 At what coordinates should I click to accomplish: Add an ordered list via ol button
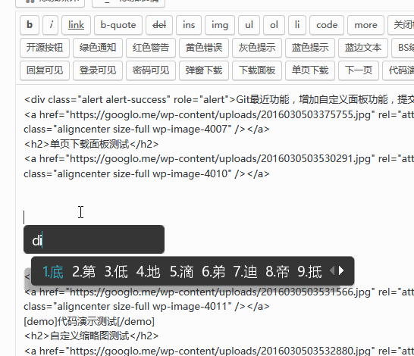(x=274, y=25)
